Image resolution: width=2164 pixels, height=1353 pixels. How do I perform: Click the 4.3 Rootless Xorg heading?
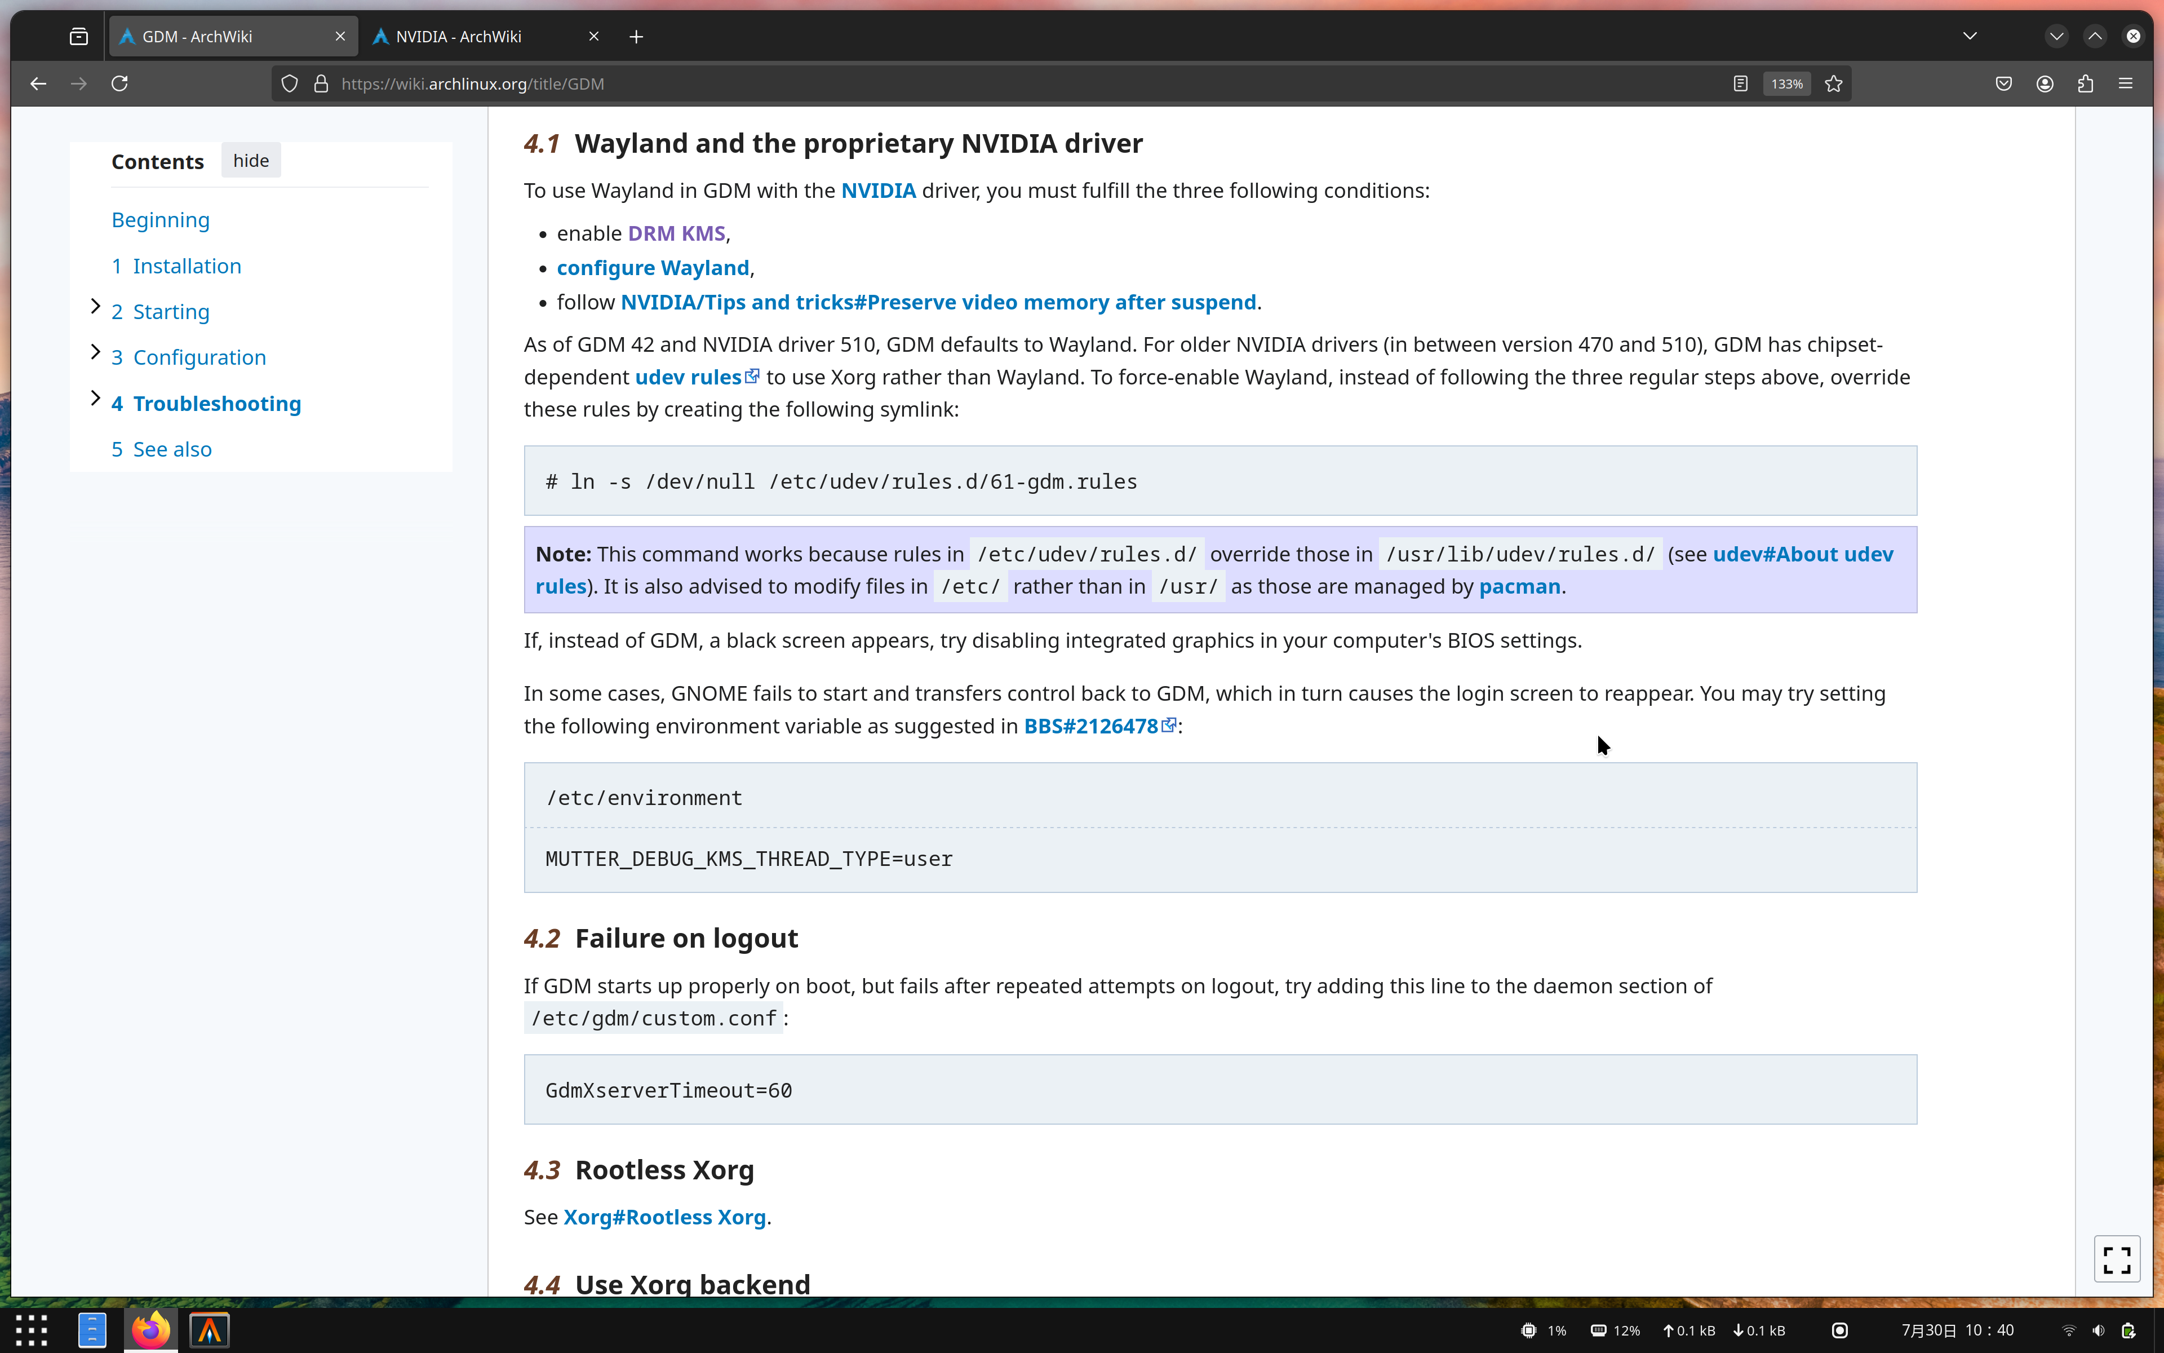click(638, 1170)
